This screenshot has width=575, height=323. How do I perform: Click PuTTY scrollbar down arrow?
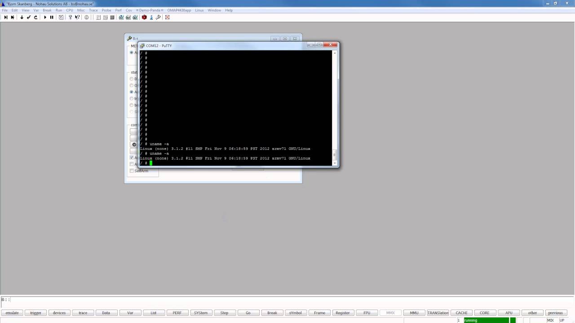click(x=335, y=163)
